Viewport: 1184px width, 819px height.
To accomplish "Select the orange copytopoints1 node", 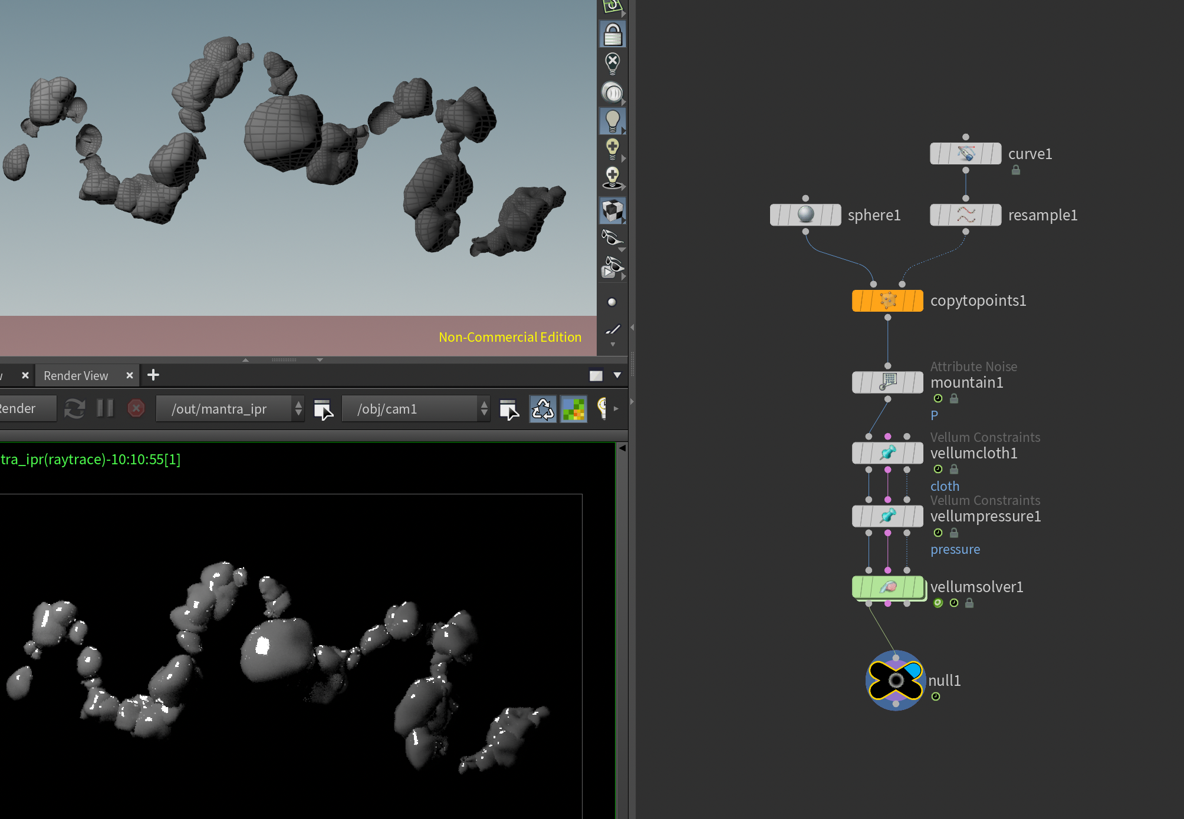I will 887,300.
